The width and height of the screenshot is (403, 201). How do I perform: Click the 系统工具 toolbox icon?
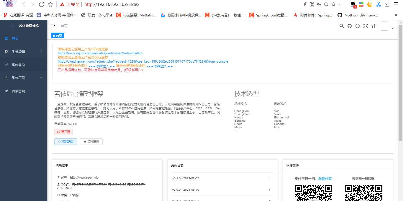6,78
